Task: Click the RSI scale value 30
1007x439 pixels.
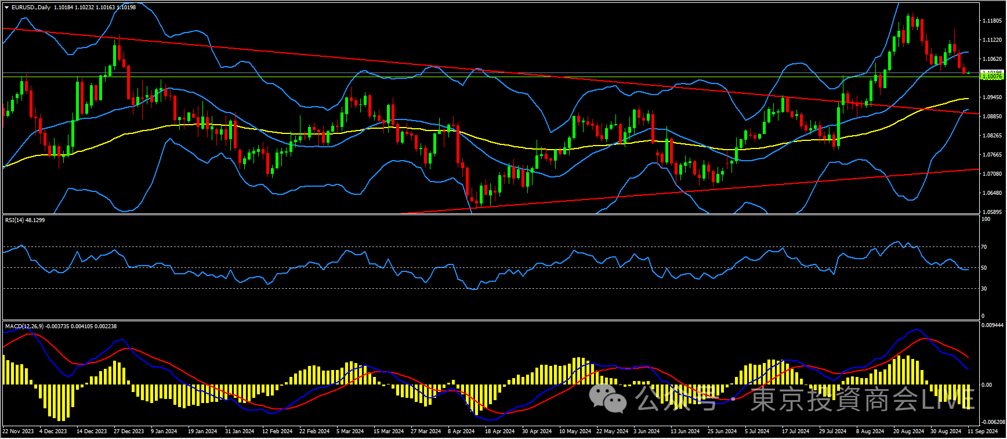Action: click(x=984, y=289)
